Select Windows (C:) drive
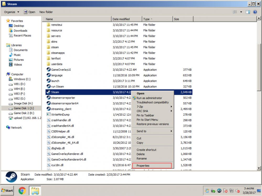The image size is (262, 196). 22,79
